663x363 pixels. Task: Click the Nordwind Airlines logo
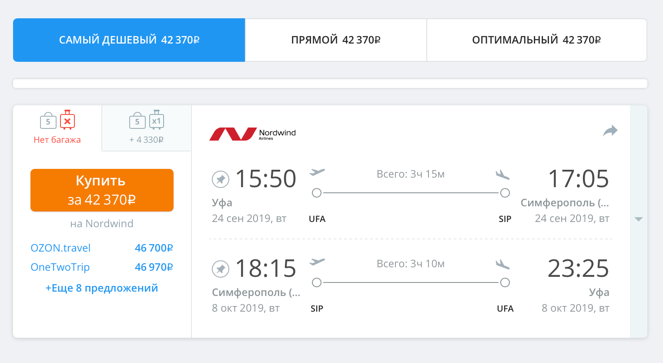(252, 134)
